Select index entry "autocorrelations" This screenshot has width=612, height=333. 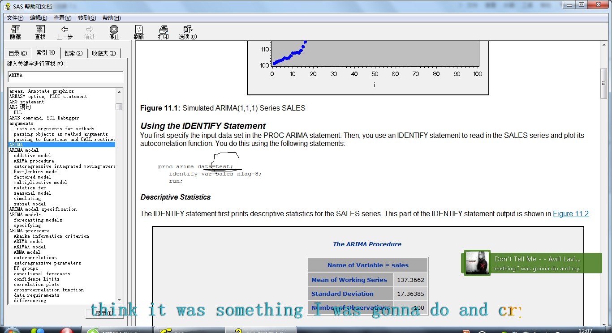35,258
